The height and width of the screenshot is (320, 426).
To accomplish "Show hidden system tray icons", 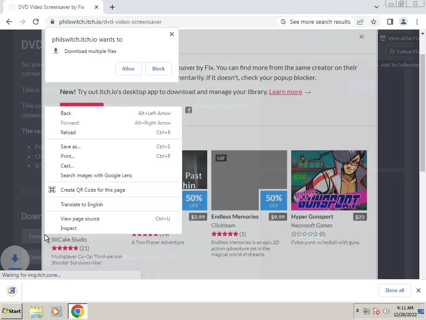I will (357, 311).
